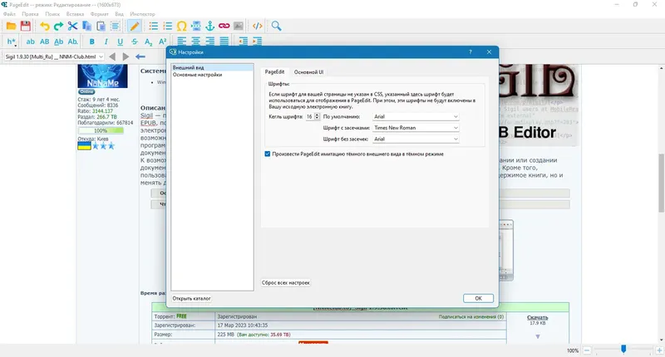The width and height of the screenshot is (665, 357).
Task: Open the Вставка menu
Action: (75, 14)
